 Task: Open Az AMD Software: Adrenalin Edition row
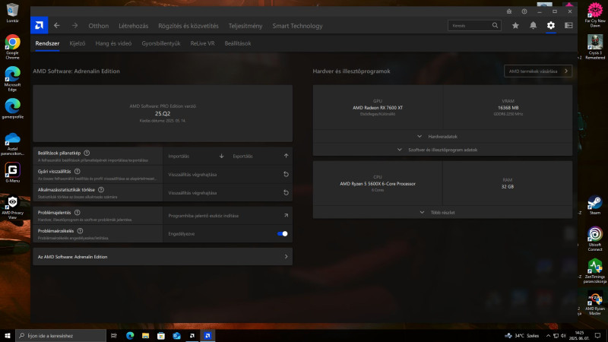pyautogui.click(x=163, y=257)
